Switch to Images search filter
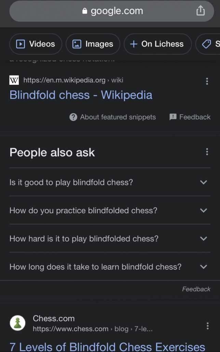 (93, 44)
